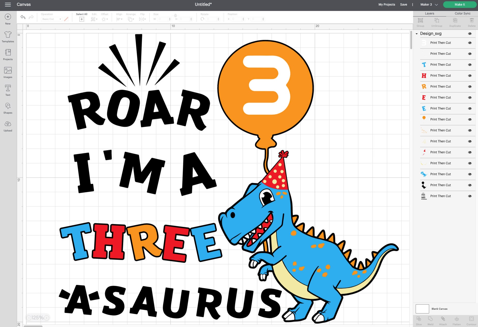The image size is (478, 327).
Task: Toggle visibility of the blue dinosaur layer
Action: pos(470,174)
